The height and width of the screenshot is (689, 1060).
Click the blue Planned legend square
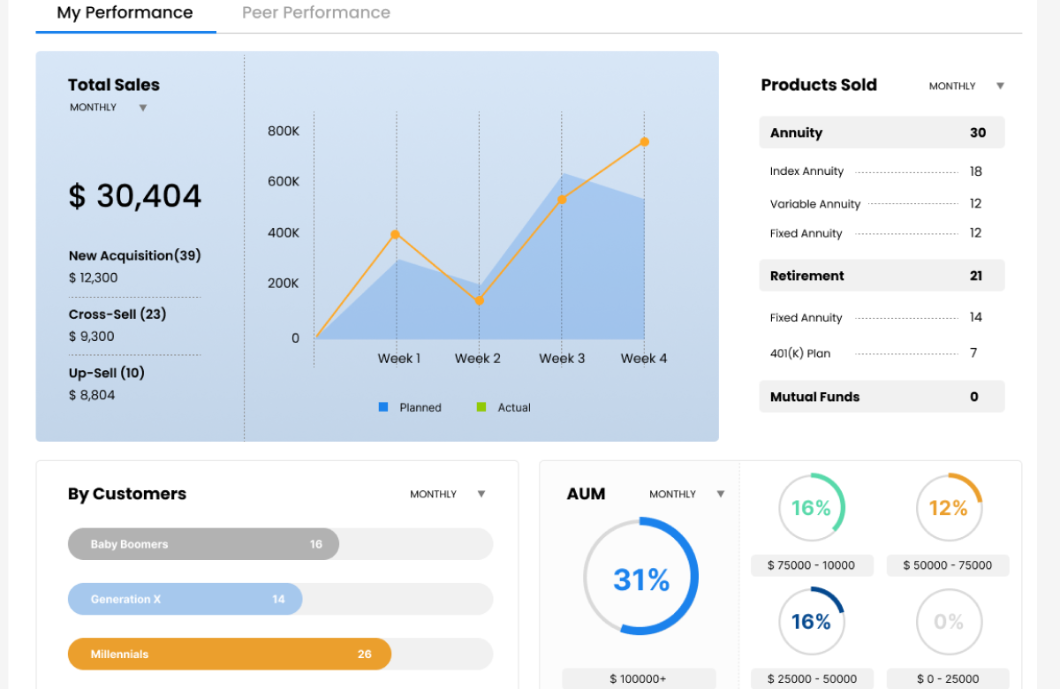[383, 407]
